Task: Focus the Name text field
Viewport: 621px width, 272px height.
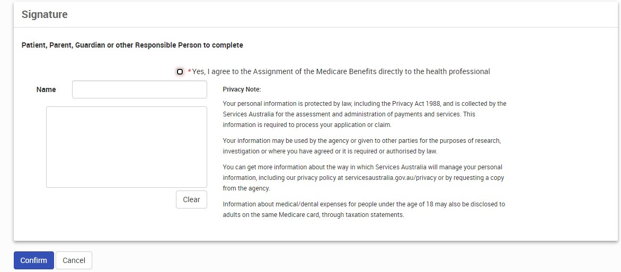Action: point(139,89)
